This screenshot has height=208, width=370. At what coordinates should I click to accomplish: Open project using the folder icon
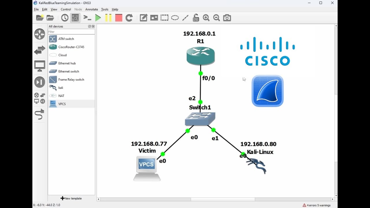(x=50, y=18)
